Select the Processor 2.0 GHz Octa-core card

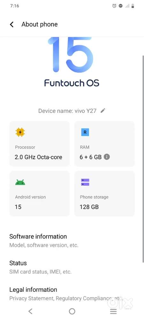click(x=39, y=144)
